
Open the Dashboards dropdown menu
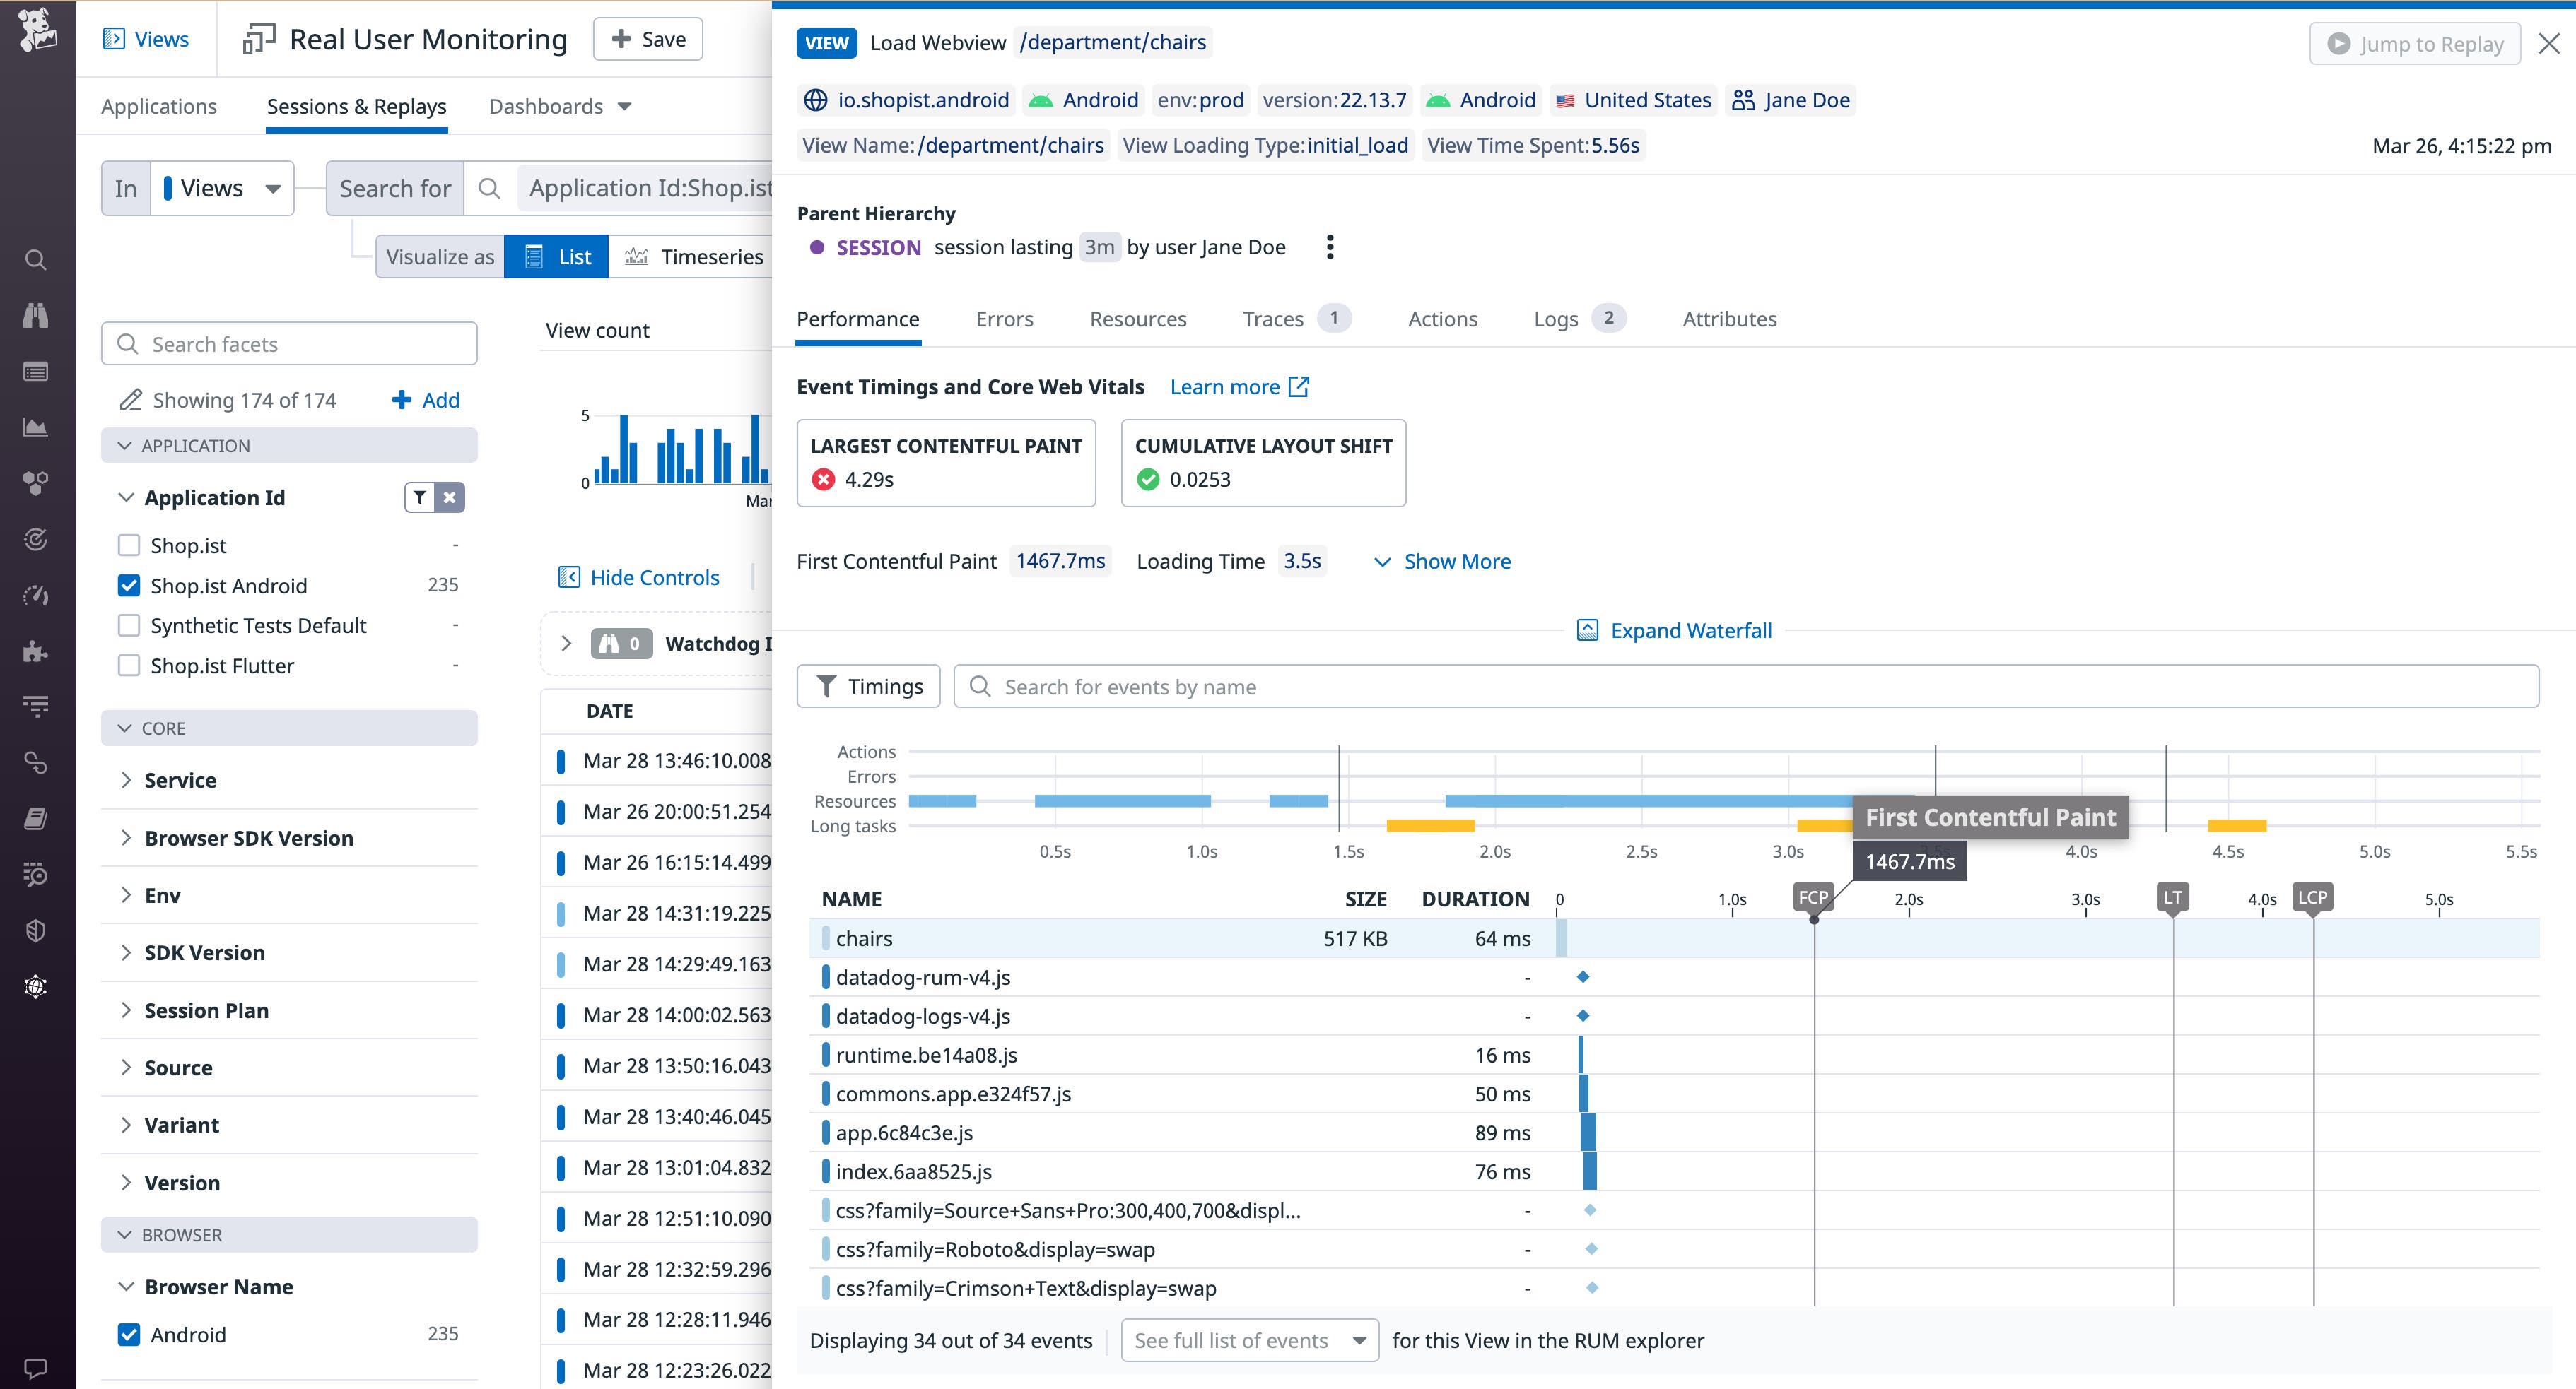tap(560, 106)
